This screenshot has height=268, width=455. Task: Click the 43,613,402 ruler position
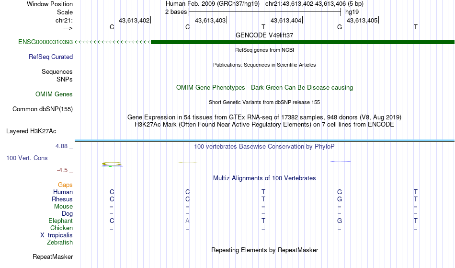[134, 20]
